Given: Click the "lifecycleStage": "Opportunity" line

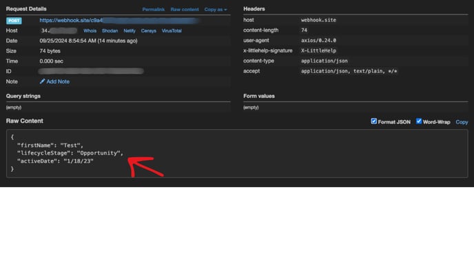Looking at the screenshot, I should click(70, 153).
